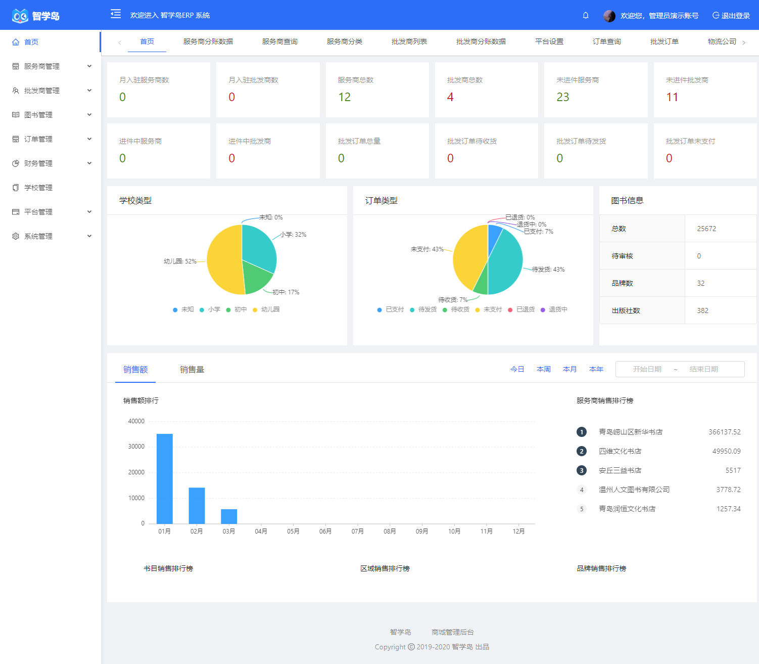Open the 图书管理 book management icon
Image resolution: width=759 pixels, height=664 pixels.
click(15, 114)
